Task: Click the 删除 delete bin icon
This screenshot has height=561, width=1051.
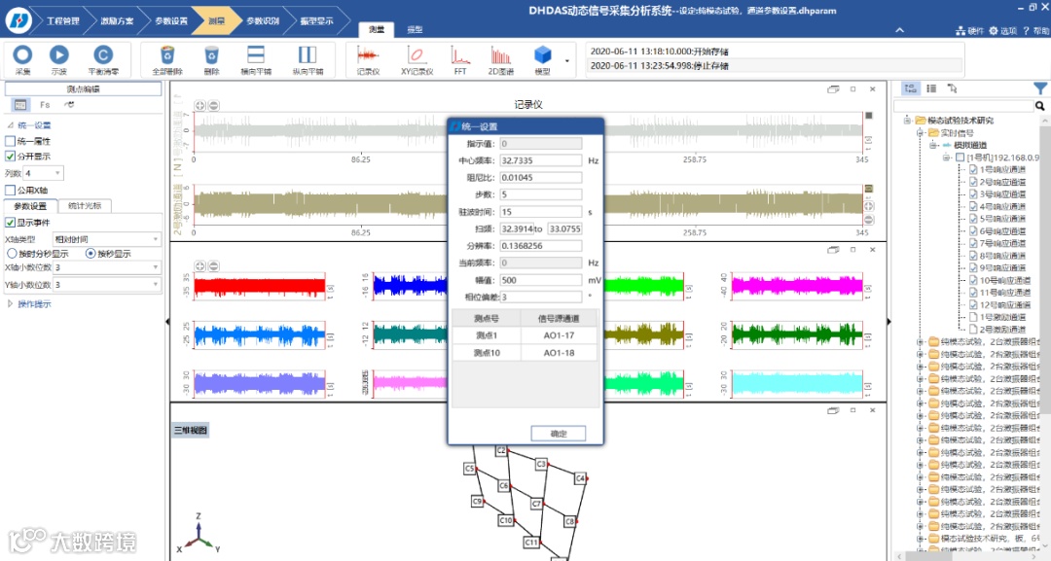Action: point(211,54)
